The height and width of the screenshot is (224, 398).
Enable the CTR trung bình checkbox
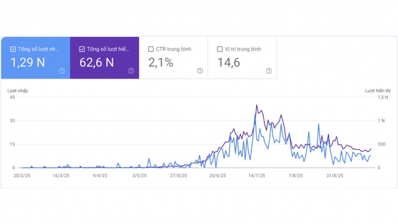pyautogui.click(x=151, y=49)
